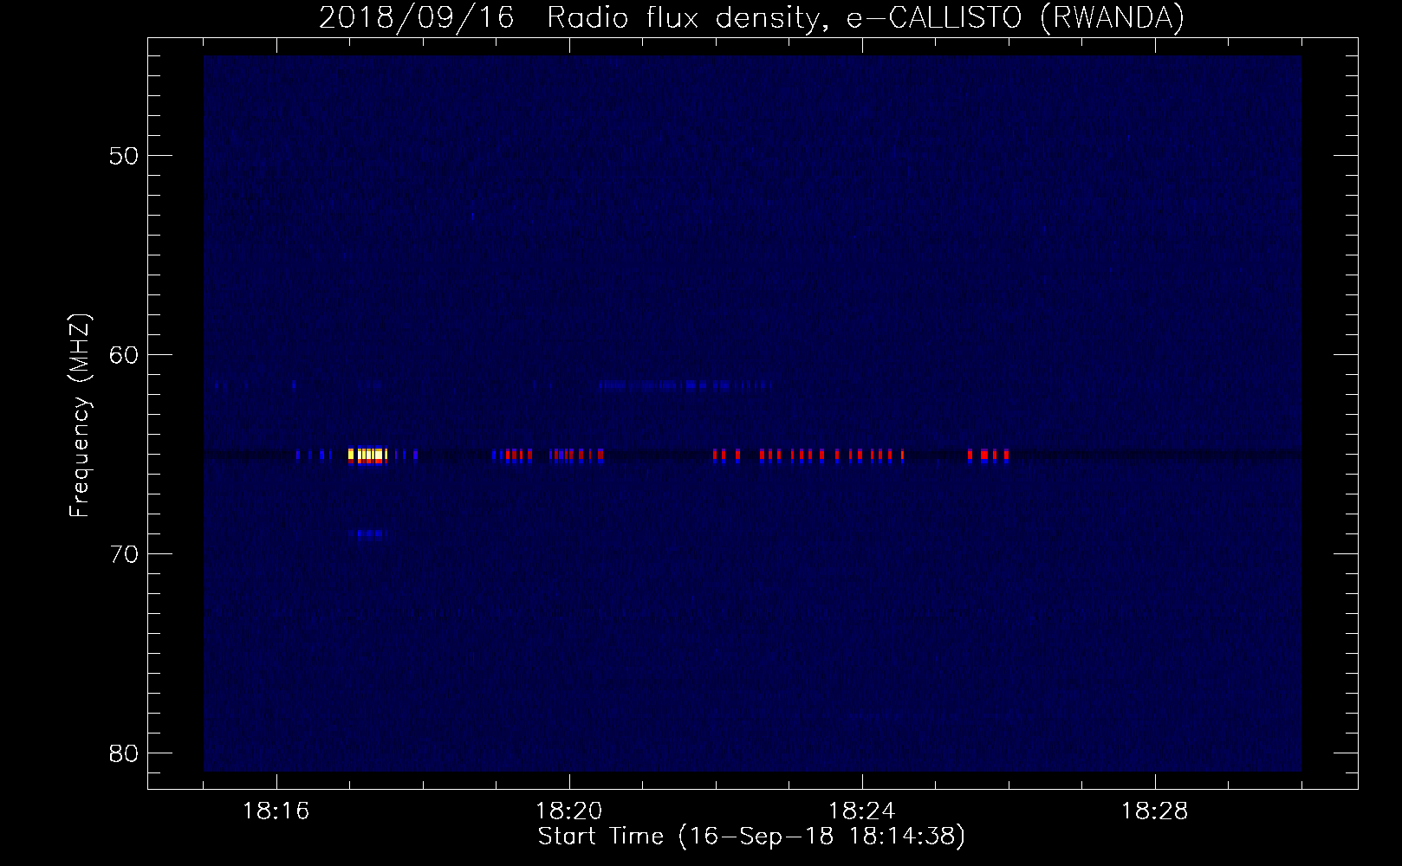Click the 'Frequency (MHZ)' y-axis label
This screenshot has width=1402, height=866.
(79, 416)
